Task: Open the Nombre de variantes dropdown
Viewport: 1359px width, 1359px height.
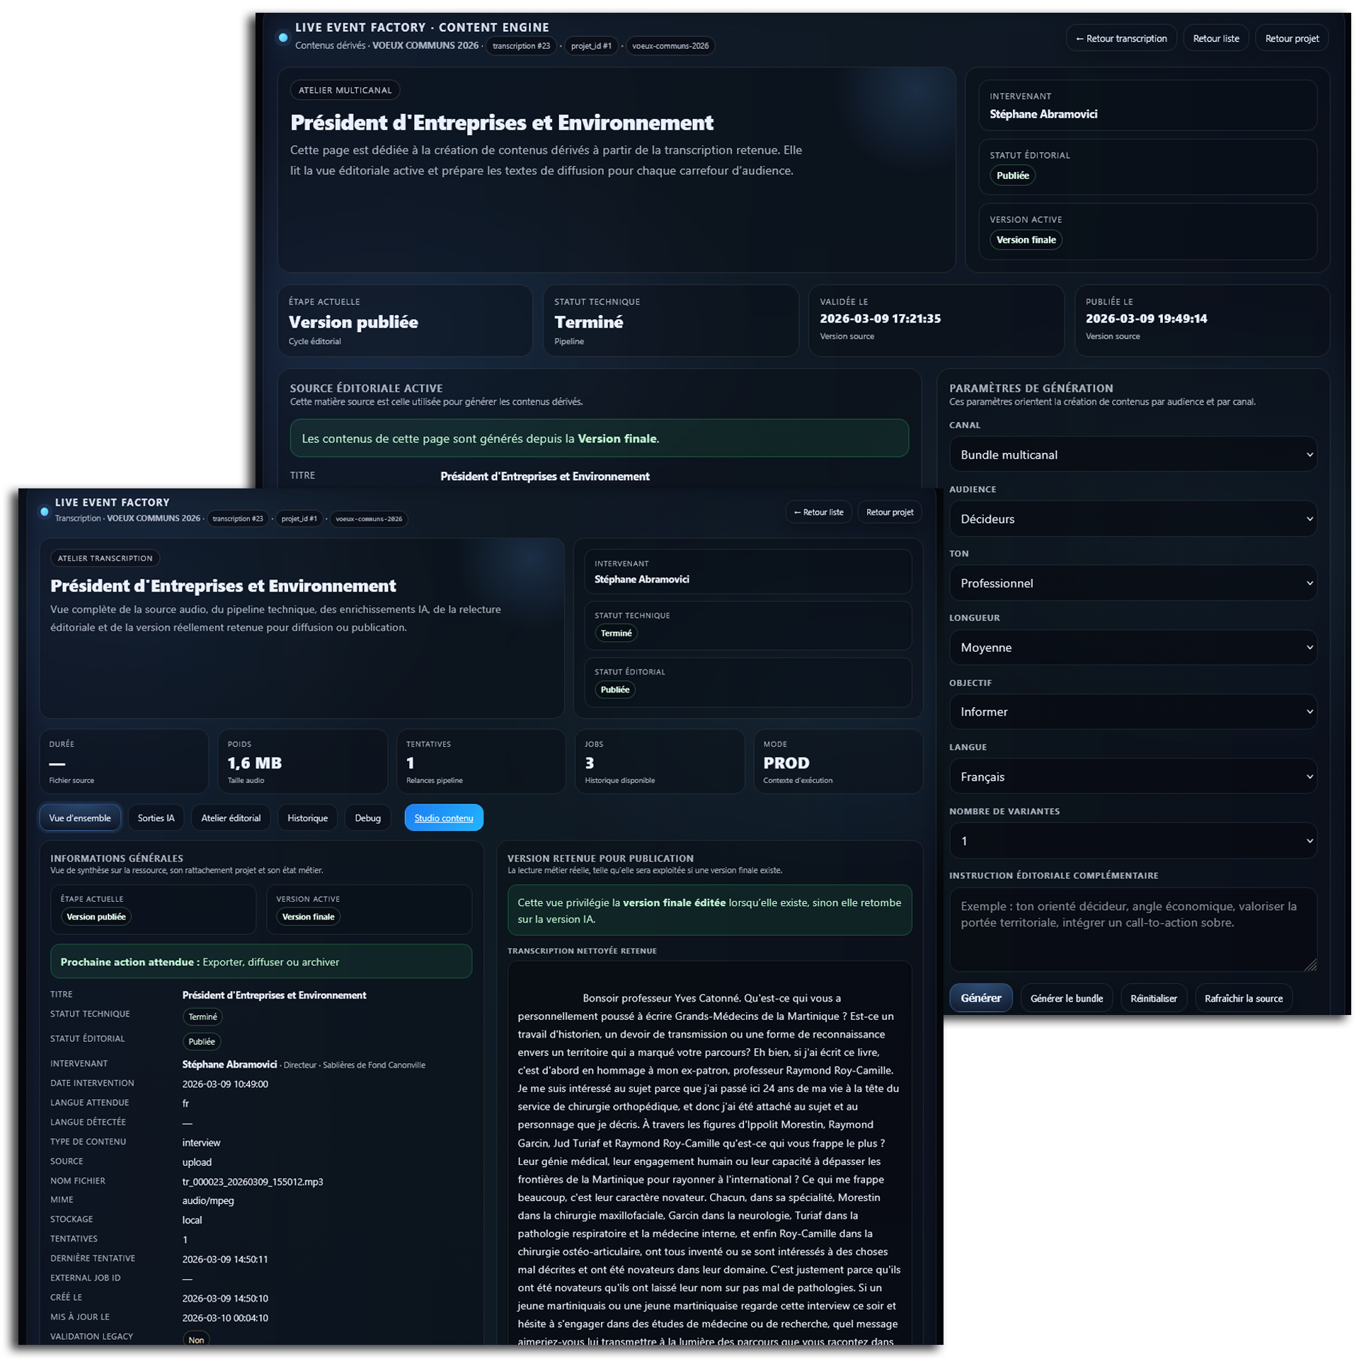Action: [1132, 841]
